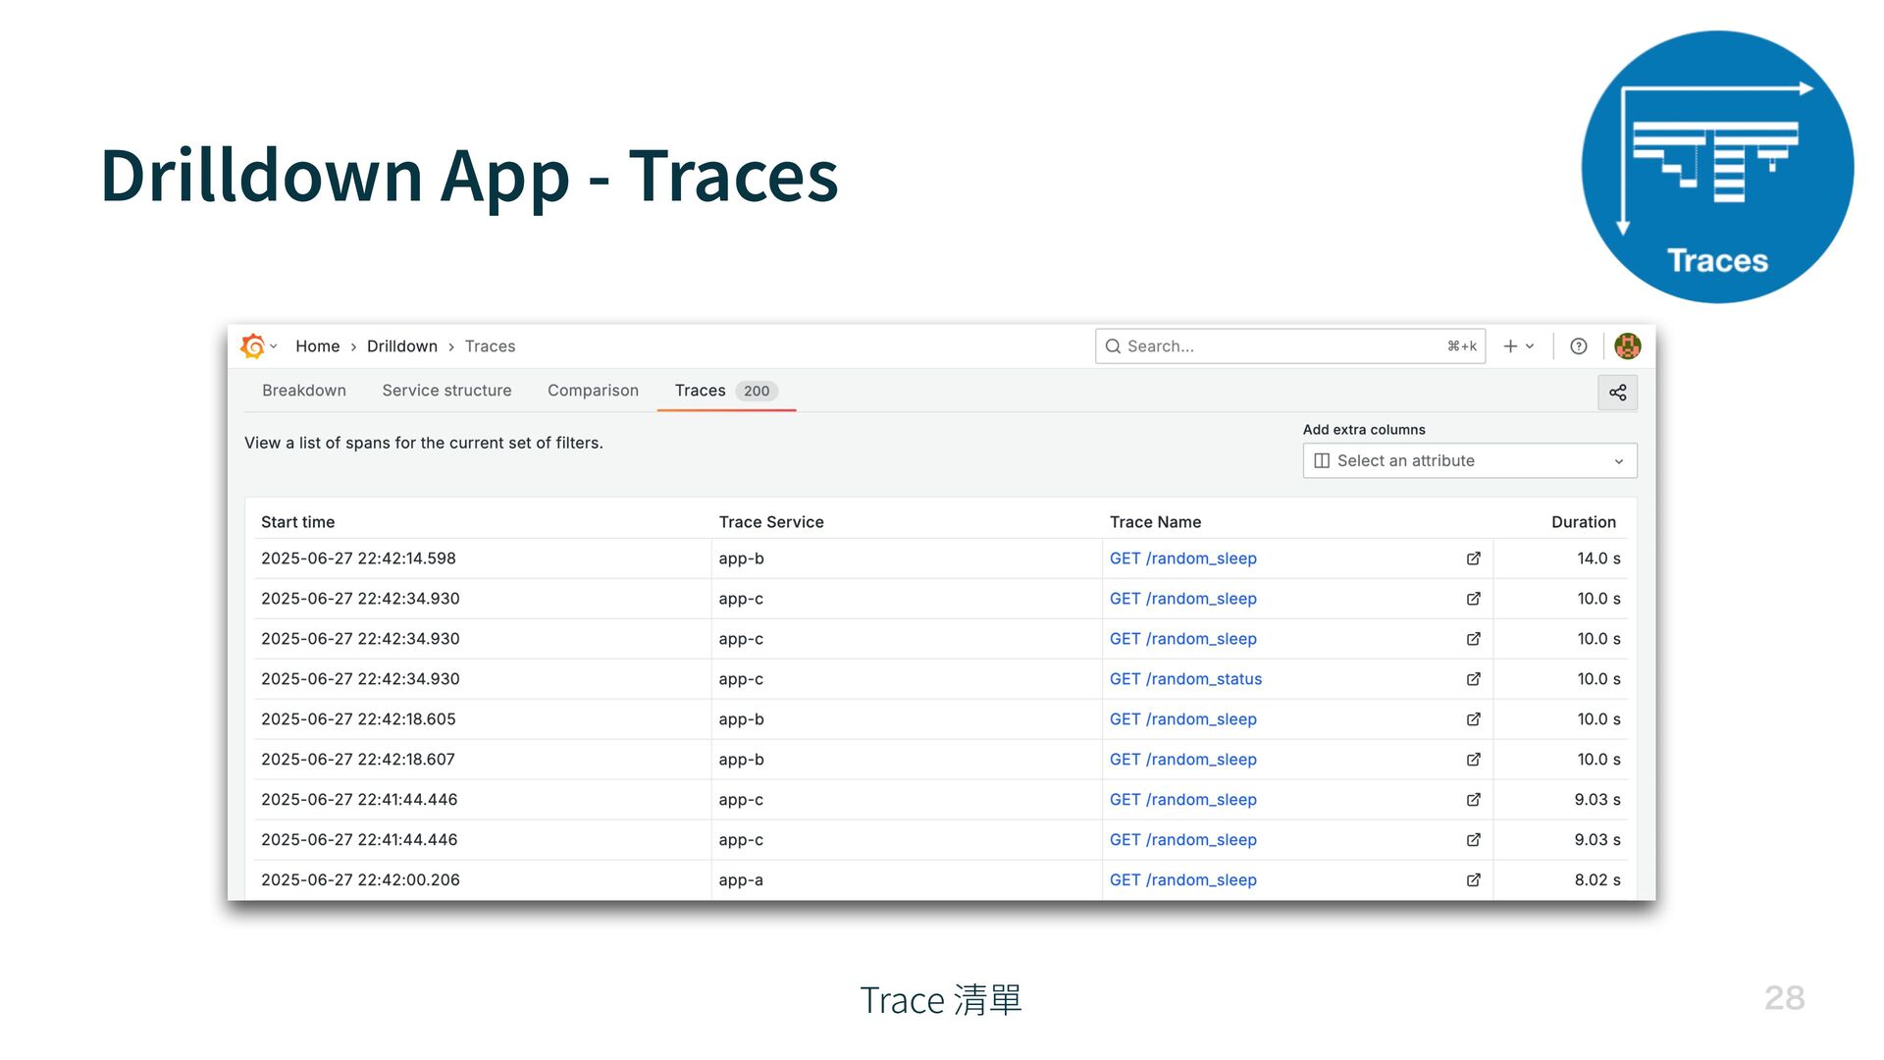Go to Home in breadcrumb
This screenshot has height=1060, width=1884.
pos(317,346)
